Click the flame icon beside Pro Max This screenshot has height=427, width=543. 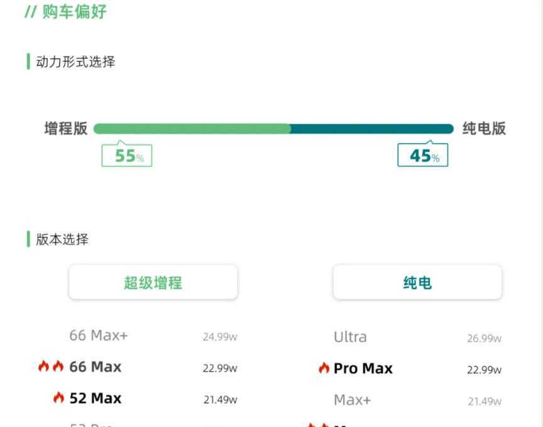(324, 369)
